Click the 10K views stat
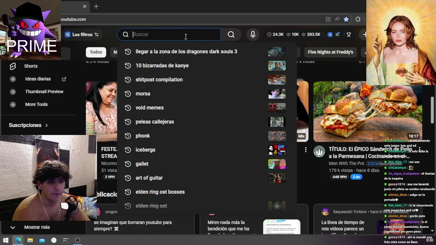436x245 pixels. (x=293, y=34)
